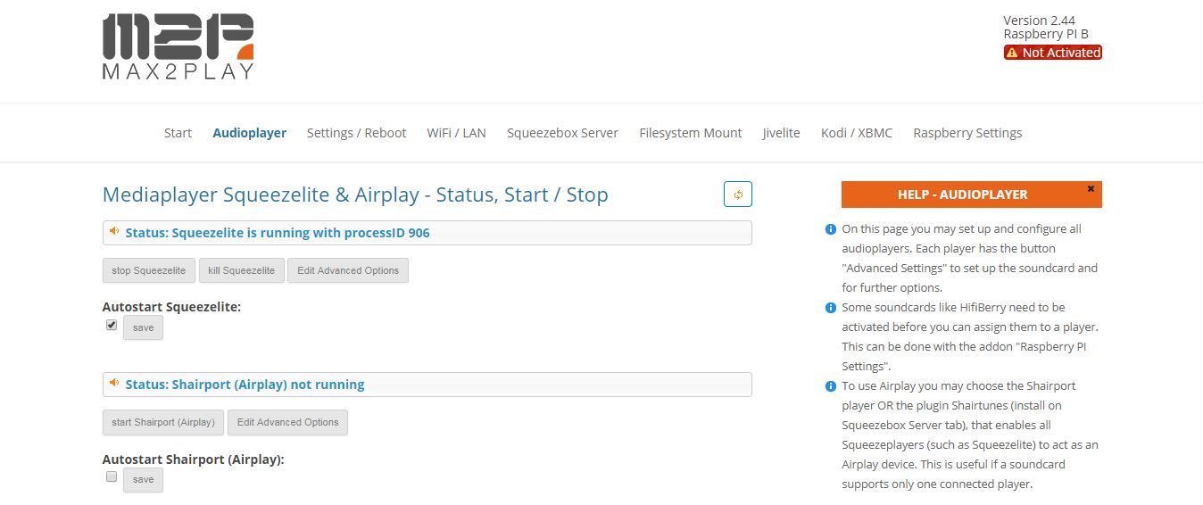This screenshot has width=1203, height=505.
Task: Uncheck the Autostart Squeezelite checkbox
Action: coord(112,326)
